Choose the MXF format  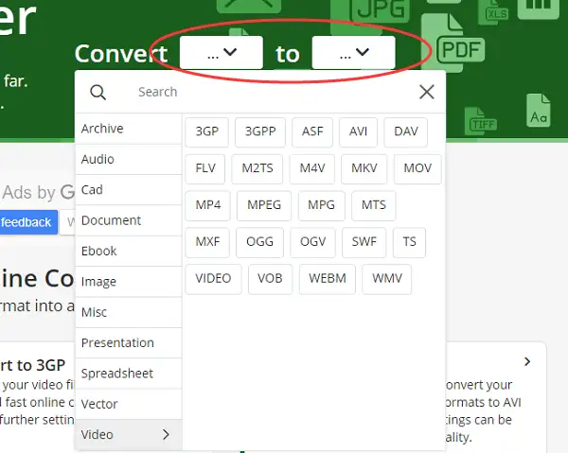pyautogui.click(x=207, y=242)
